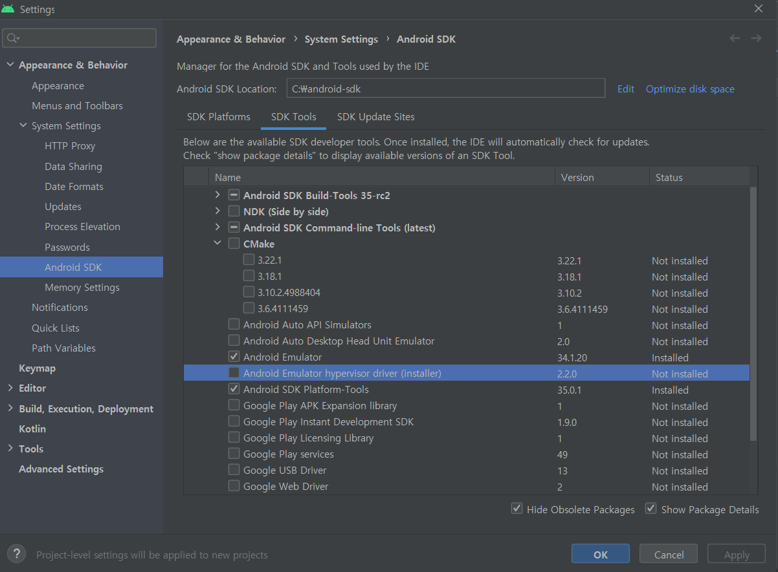Switch to the SDK Platforms tab
The width and height of the screenshot is (778, 572).
point(219,117)
